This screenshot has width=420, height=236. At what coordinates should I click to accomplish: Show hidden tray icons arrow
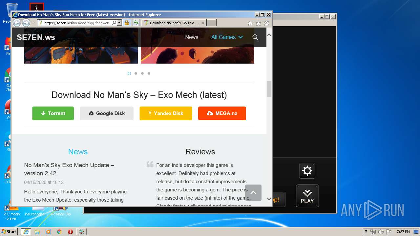[x=366, y=232]
